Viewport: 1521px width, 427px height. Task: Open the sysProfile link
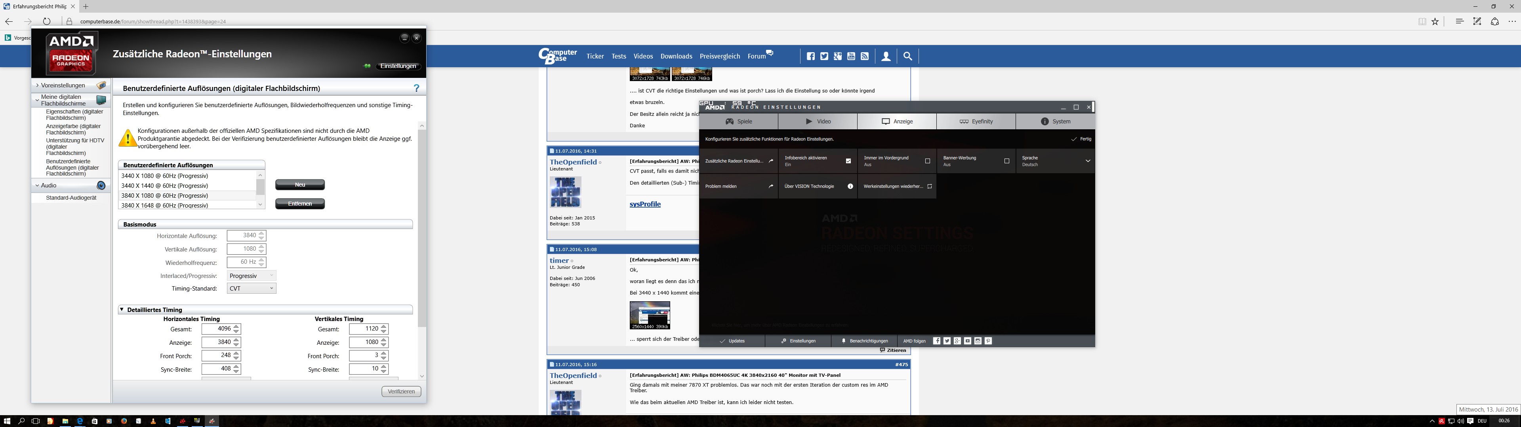tap(645, 204)
